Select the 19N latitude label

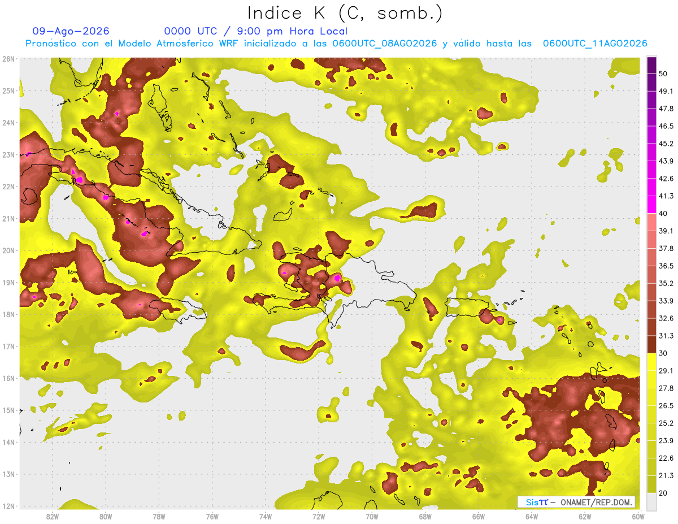8,283
